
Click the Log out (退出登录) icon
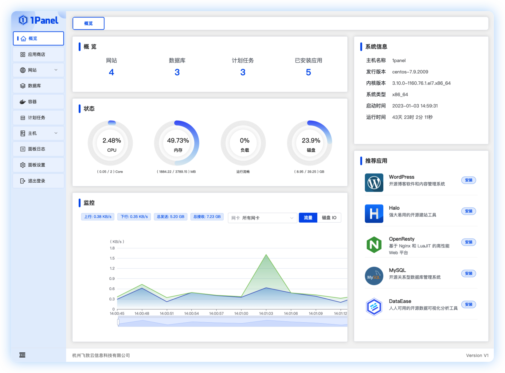23,181
